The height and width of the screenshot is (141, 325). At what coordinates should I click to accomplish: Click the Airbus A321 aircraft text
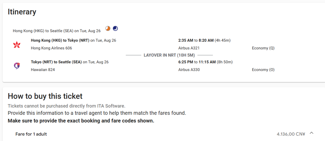[x=189, y=48]
